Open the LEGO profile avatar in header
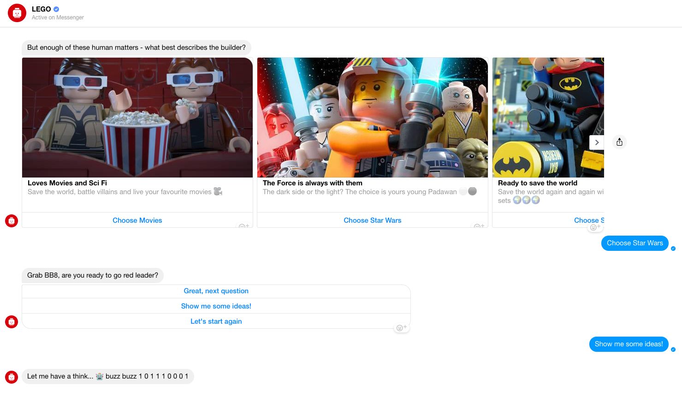Image resolution: width=682 pixels, height=397 pixels. tap(17, 13)
